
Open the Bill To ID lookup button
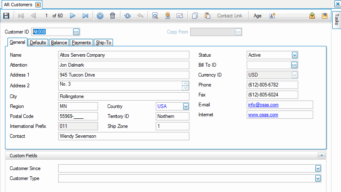tap(294, 65)
